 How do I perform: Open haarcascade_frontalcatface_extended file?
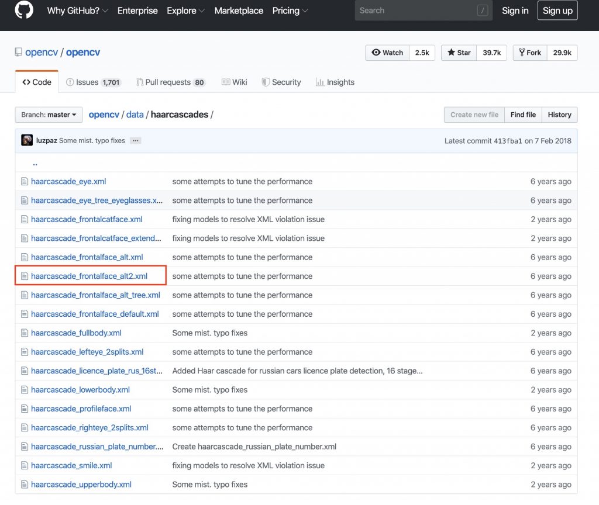pyautogui.click(x=96, y=238)
